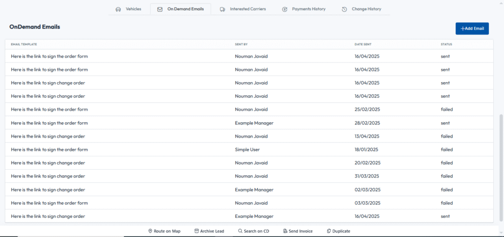Click the invoice icon beside Send Invoice
Image resolution: width=504 pixels, height=237 pixels.
coord(285,231)
